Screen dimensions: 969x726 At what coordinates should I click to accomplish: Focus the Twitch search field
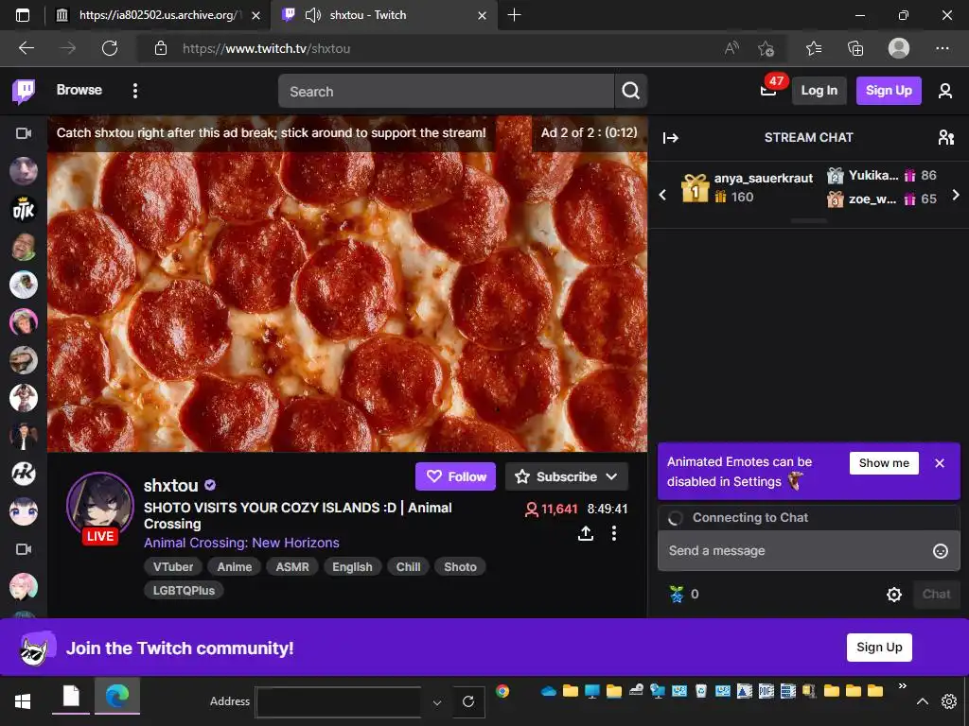[447, 92]
